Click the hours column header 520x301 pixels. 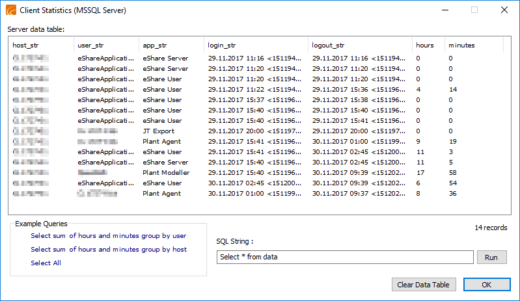click(x=428, y=46)
